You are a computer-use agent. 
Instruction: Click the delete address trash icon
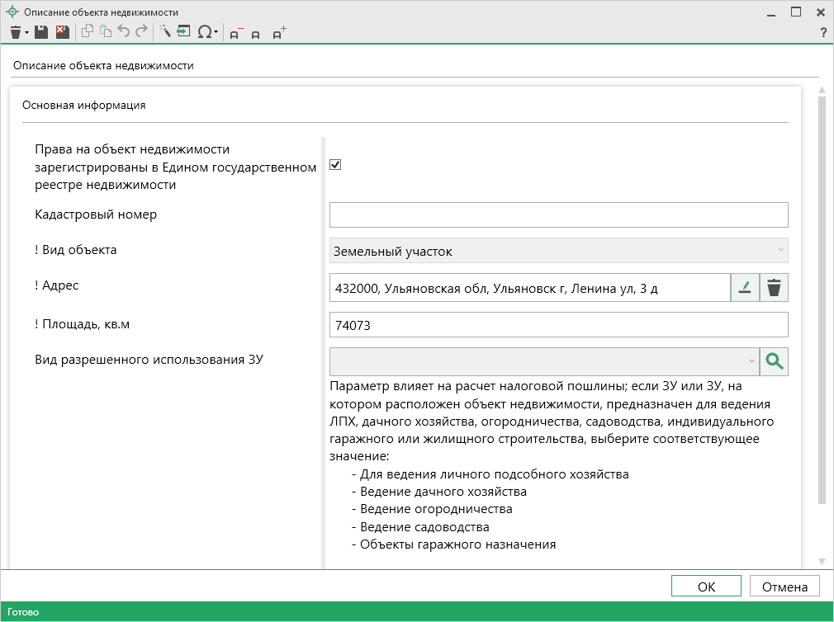[774, 287]
